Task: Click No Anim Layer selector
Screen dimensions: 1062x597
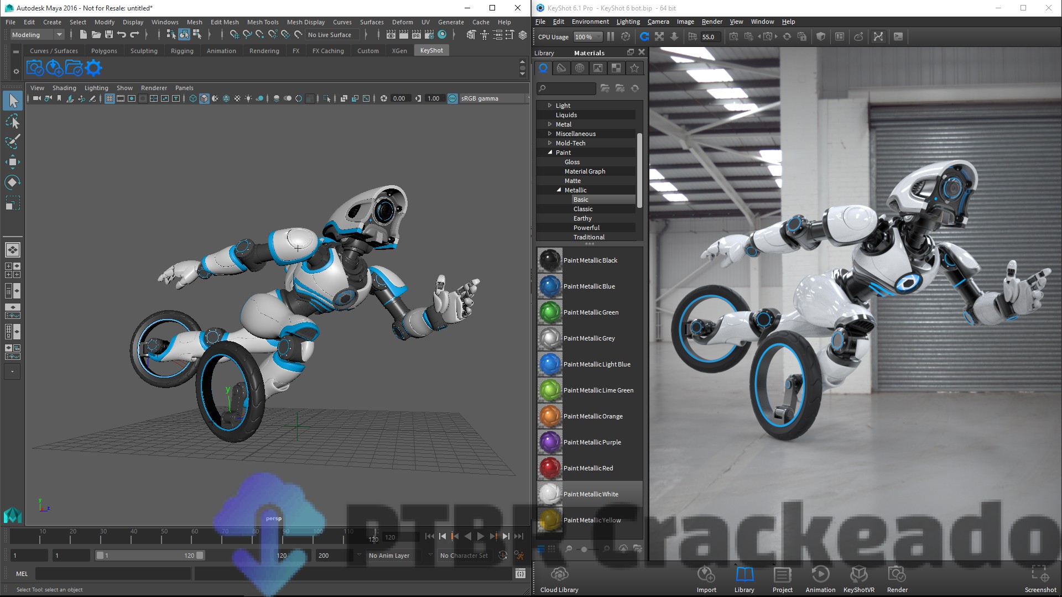Action: point(393,555)
